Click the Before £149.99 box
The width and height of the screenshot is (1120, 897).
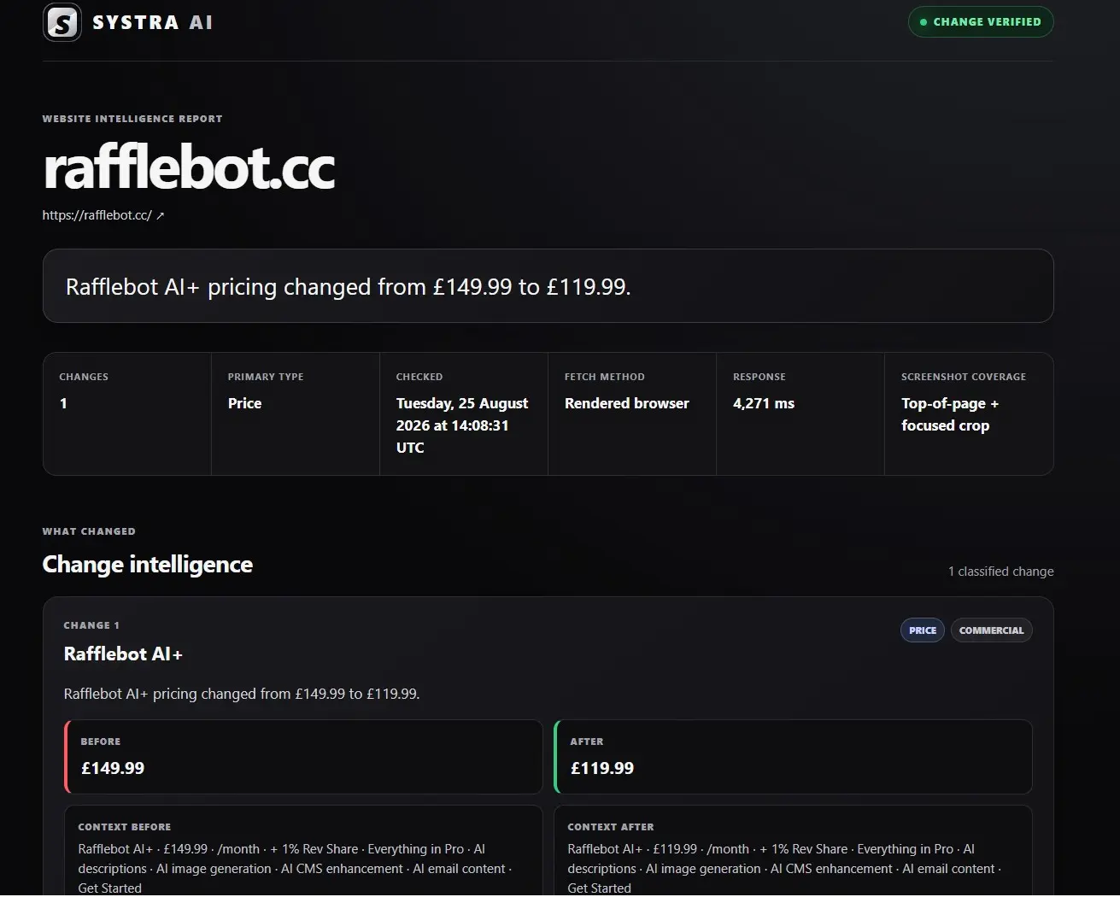[303, 757]
